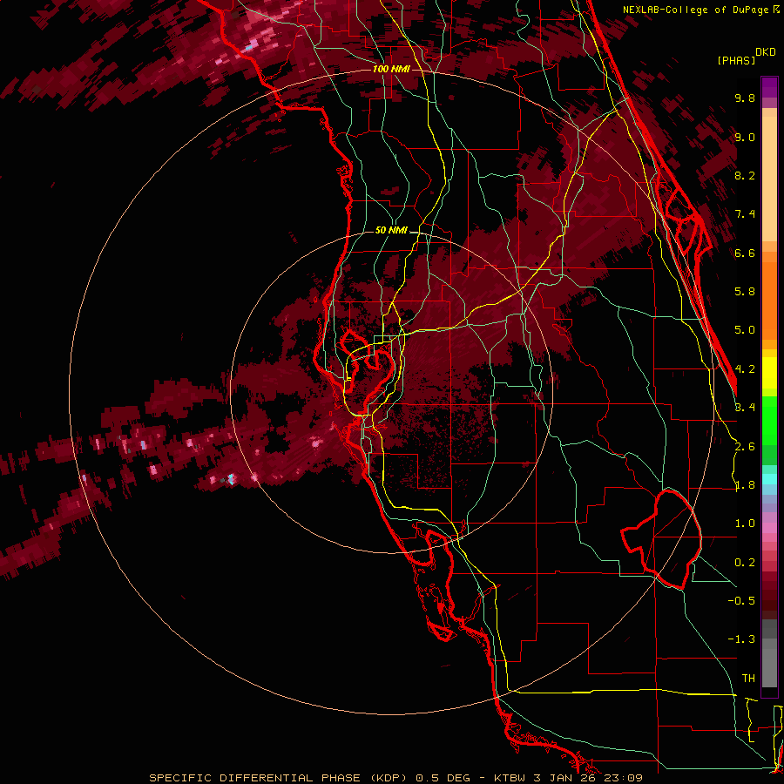Viewport: 784px width, 784px height.
Task: Select the 1.8 scale value
Action: click(x=745, y=485)
